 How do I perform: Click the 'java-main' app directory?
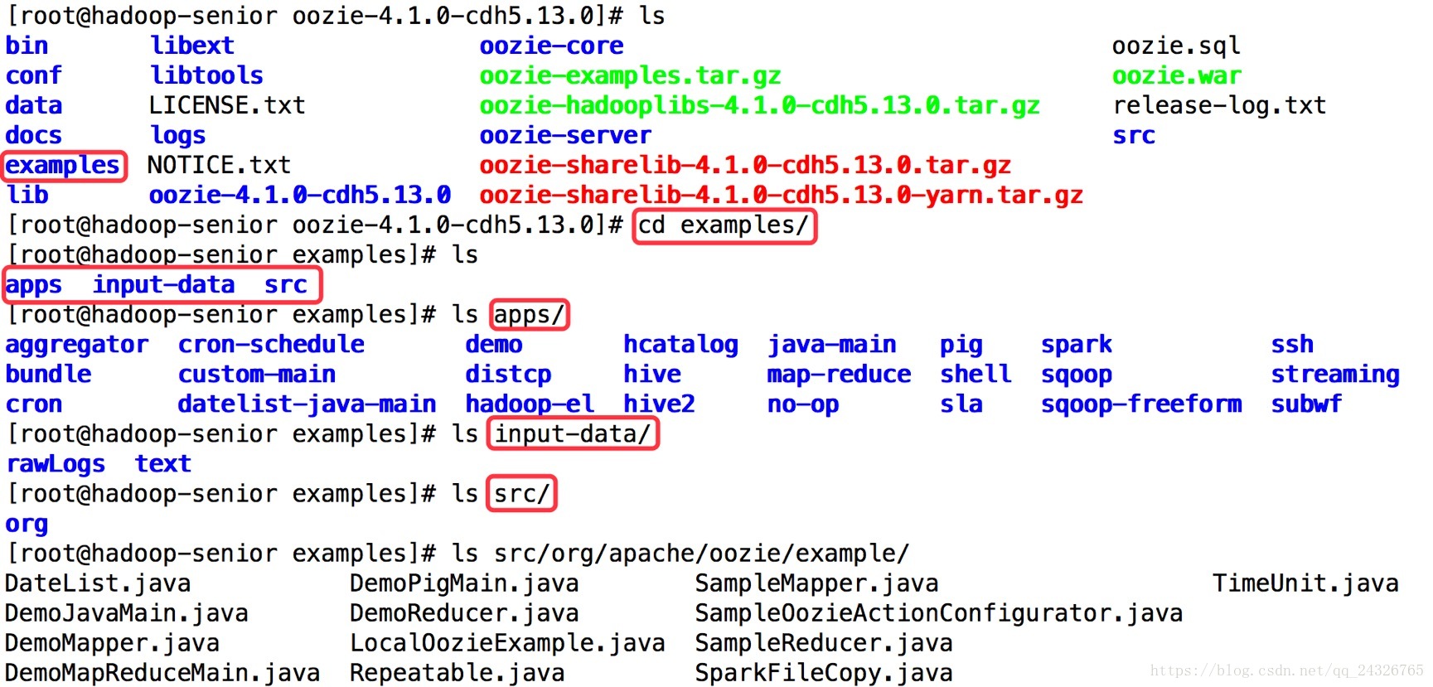click(831, 344)
